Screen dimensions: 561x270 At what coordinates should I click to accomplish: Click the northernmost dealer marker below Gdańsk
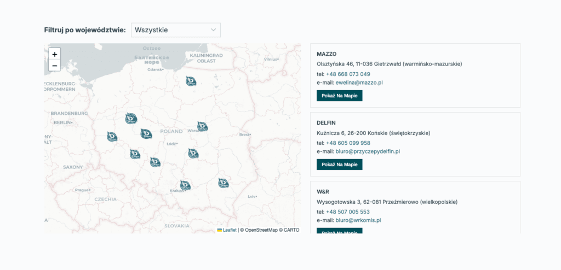[x=191, y=81]
